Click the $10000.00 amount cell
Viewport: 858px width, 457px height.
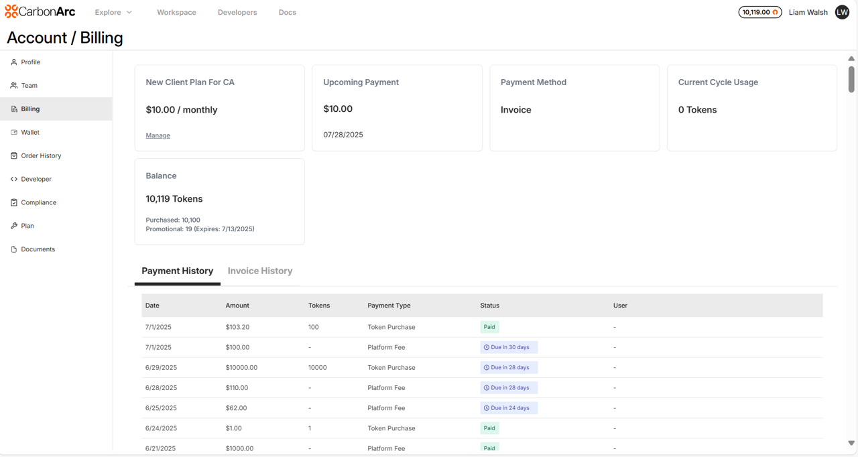(241, 367)
